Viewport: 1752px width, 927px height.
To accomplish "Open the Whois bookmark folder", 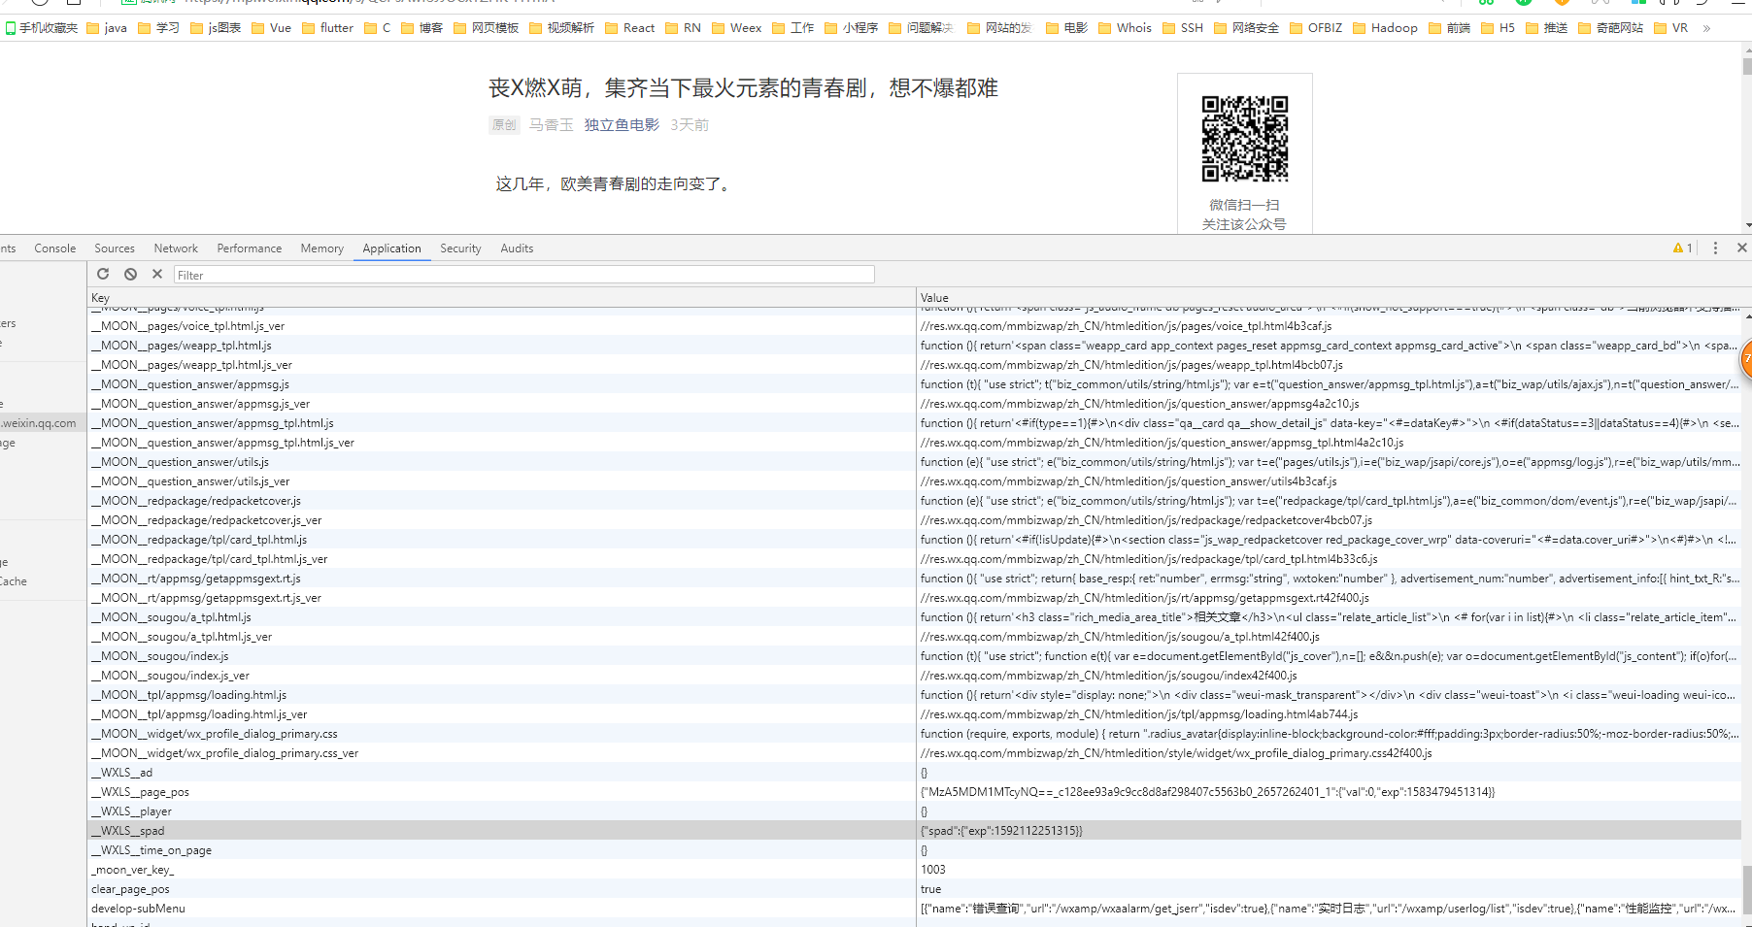I will (x=1125, y=28).
